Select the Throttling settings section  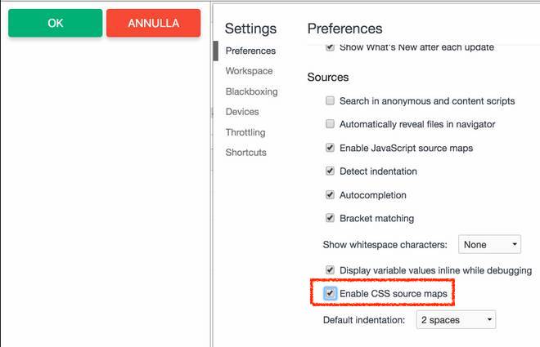(x=245, y=132)
